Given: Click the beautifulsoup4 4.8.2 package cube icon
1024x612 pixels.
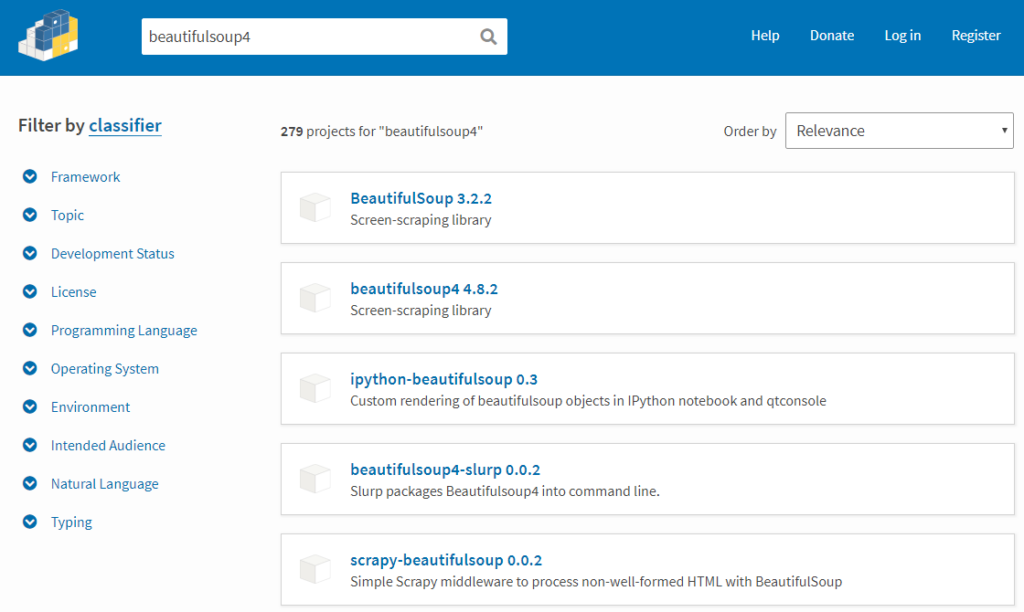Looking at the screenshot, I should tap(315, 299).
